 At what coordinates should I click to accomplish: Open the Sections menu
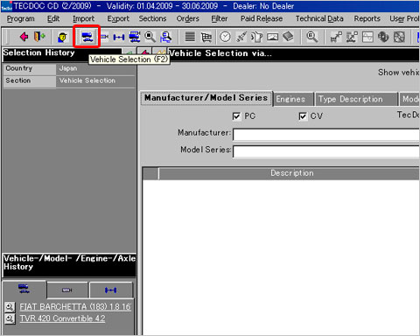coord(152,18)
